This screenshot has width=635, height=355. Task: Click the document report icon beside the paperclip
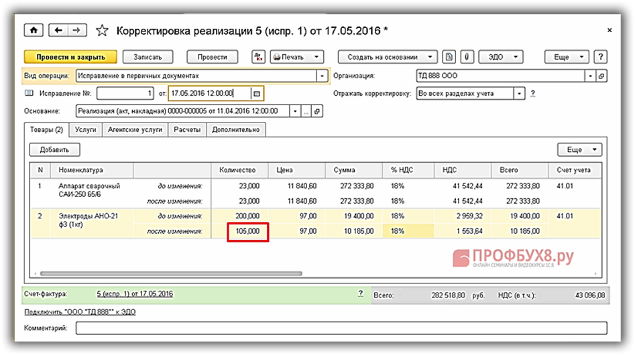[451, 57]
